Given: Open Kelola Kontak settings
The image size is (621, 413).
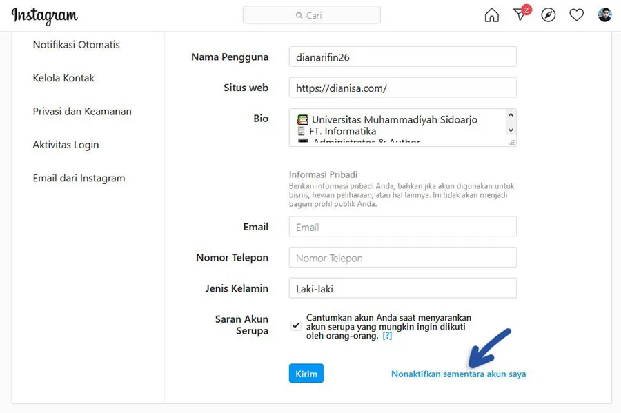Looking at the screenshot, I should coord(63,78).
